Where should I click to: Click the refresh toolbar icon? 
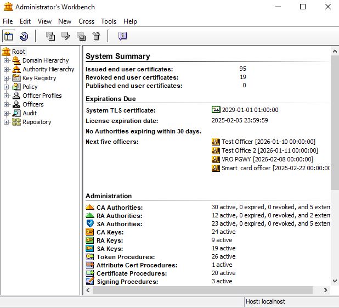[24, 36]
